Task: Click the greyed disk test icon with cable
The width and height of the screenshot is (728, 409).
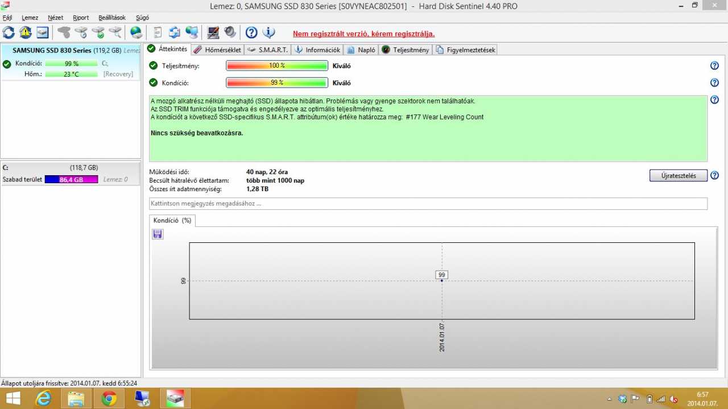Action: [x=64, y=32]
